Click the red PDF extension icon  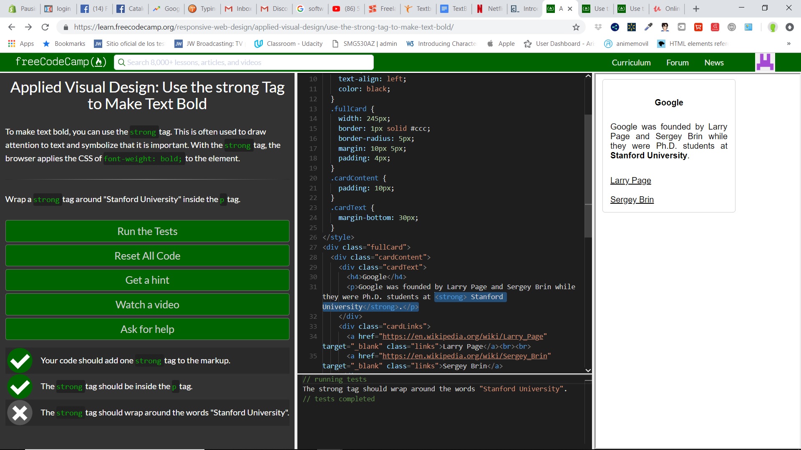click(x=715, y=27)
